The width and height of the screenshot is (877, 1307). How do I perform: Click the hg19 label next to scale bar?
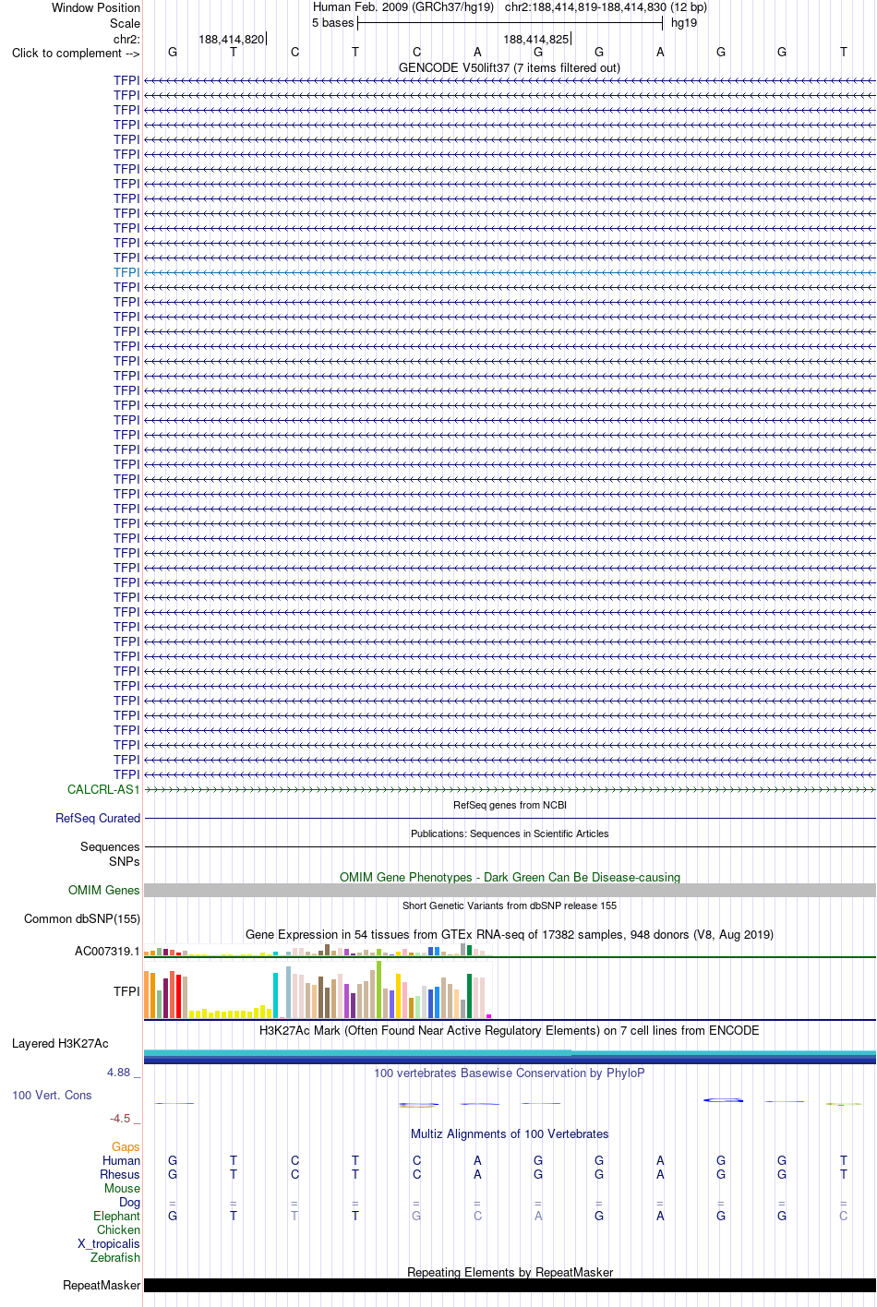[684, 22]
